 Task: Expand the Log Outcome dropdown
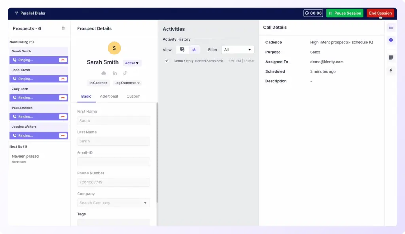point(127,83)
